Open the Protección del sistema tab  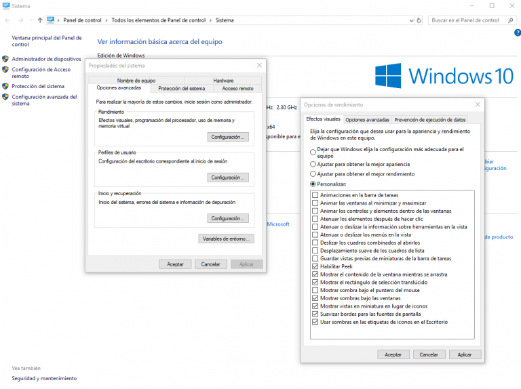coord(182,88)
